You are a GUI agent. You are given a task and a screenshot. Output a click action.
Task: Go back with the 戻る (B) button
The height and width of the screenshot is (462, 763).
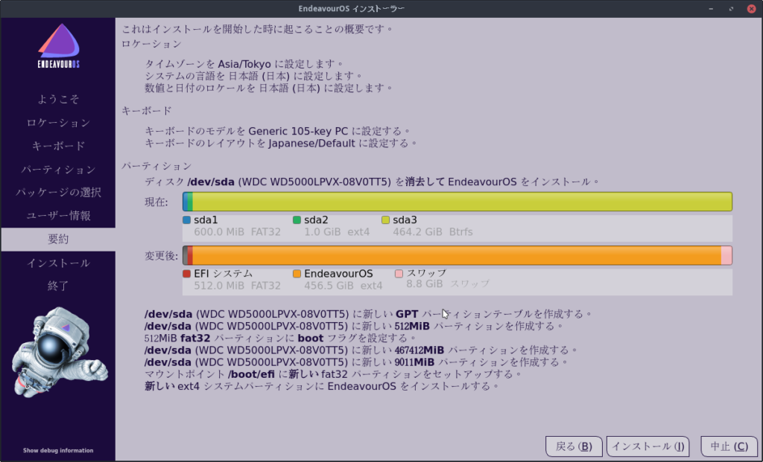tap(574, 446)
